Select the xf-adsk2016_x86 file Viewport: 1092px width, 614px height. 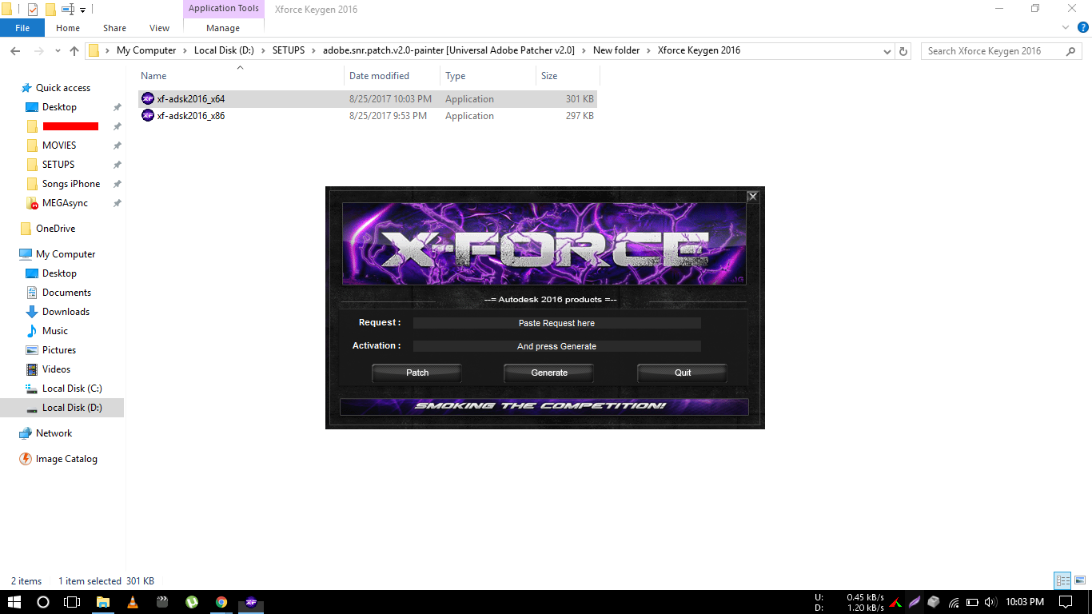point(368,116)
